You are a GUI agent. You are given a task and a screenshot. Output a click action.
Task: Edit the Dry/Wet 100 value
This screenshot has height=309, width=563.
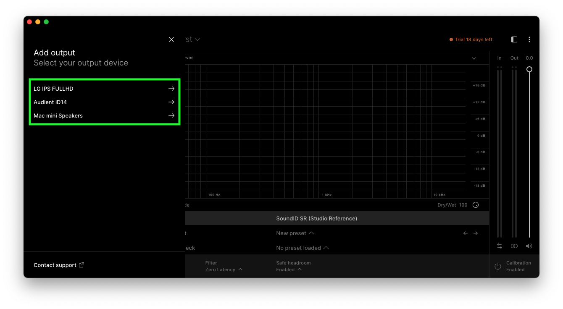pos(463,205)
